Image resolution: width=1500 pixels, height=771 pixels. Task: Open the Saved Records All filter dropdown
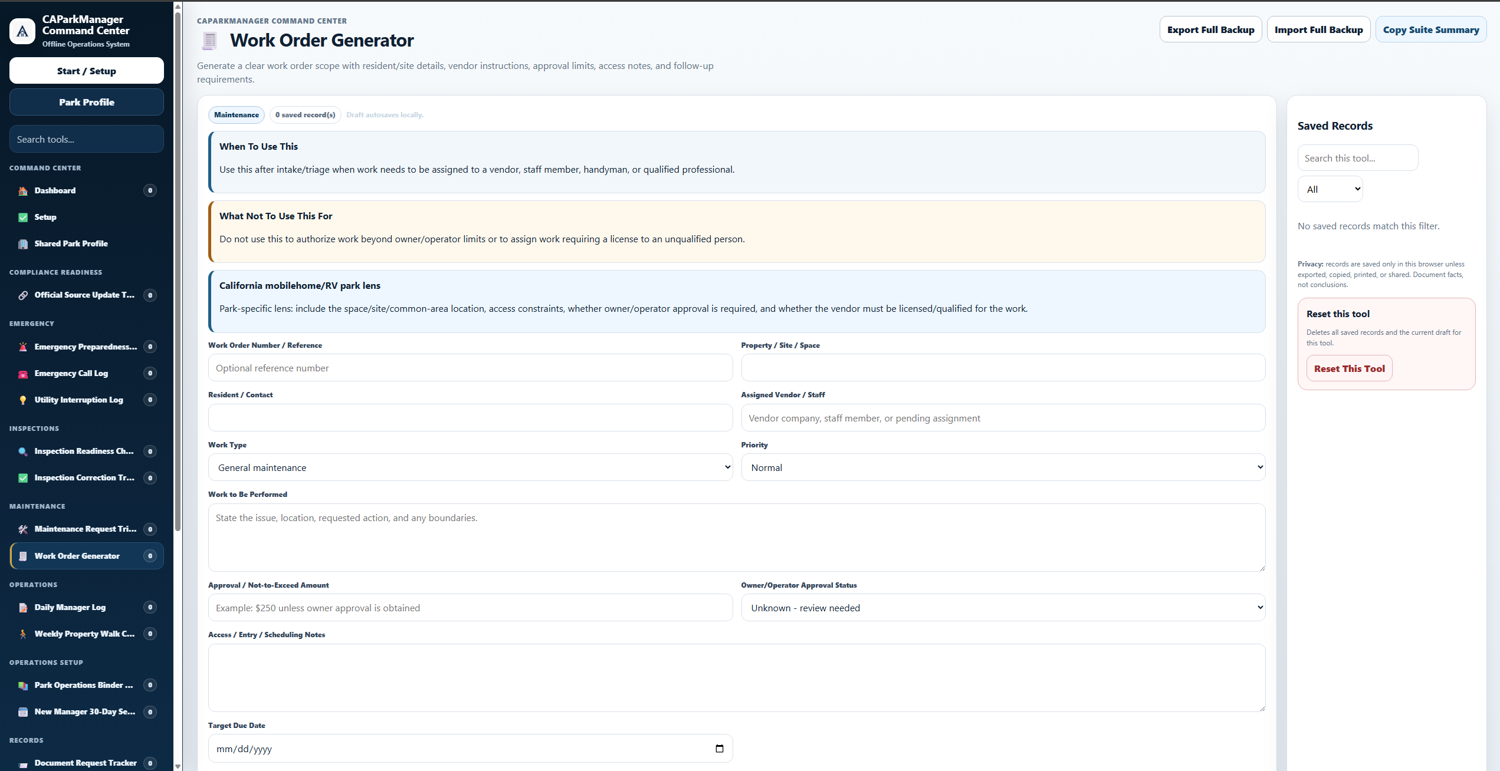[x=1330, y=189]
